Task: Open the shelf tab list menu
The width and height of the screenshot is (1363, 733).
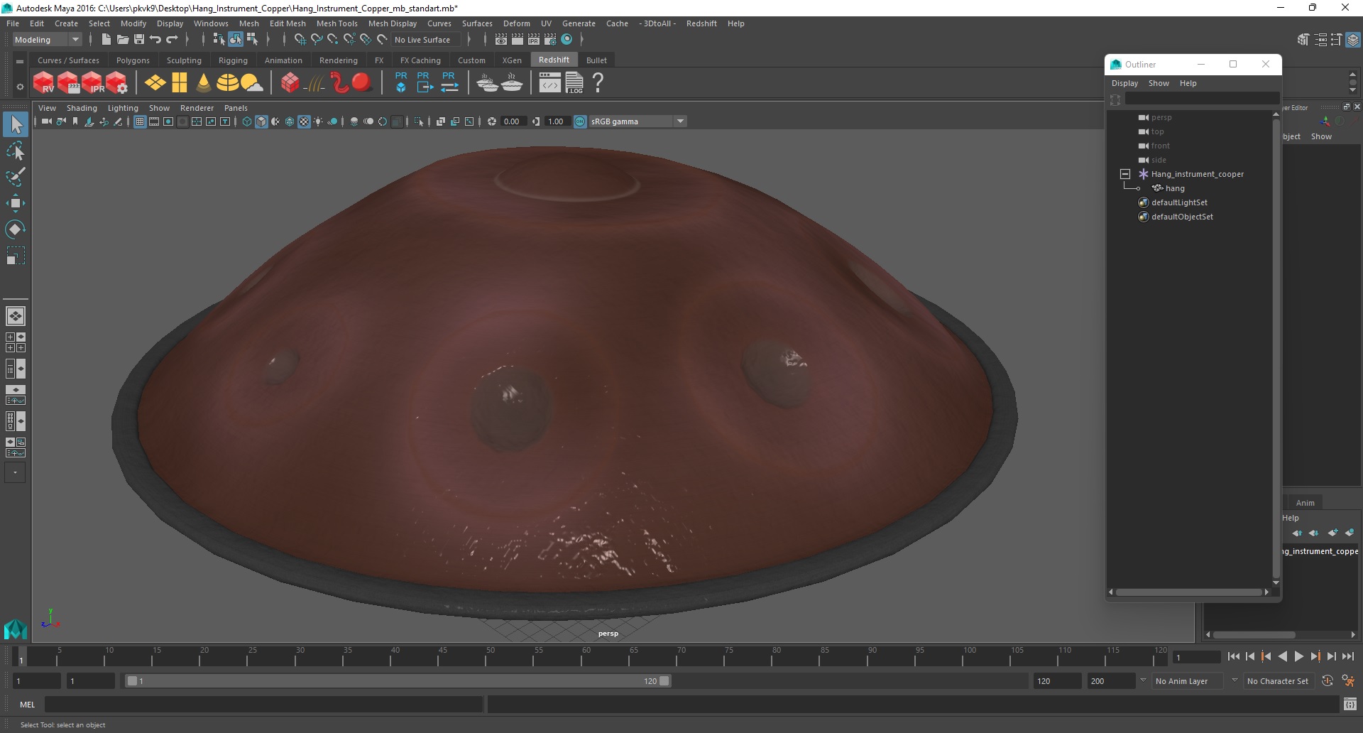Action: (x=20, y=62)
